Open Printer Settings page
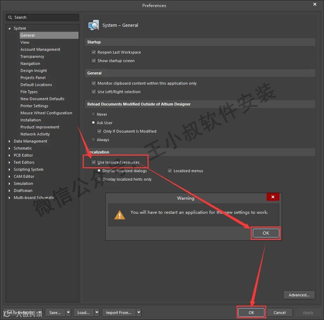Viewport: 324px width, 320px height. pyautogui.click(x=34, y=106)
